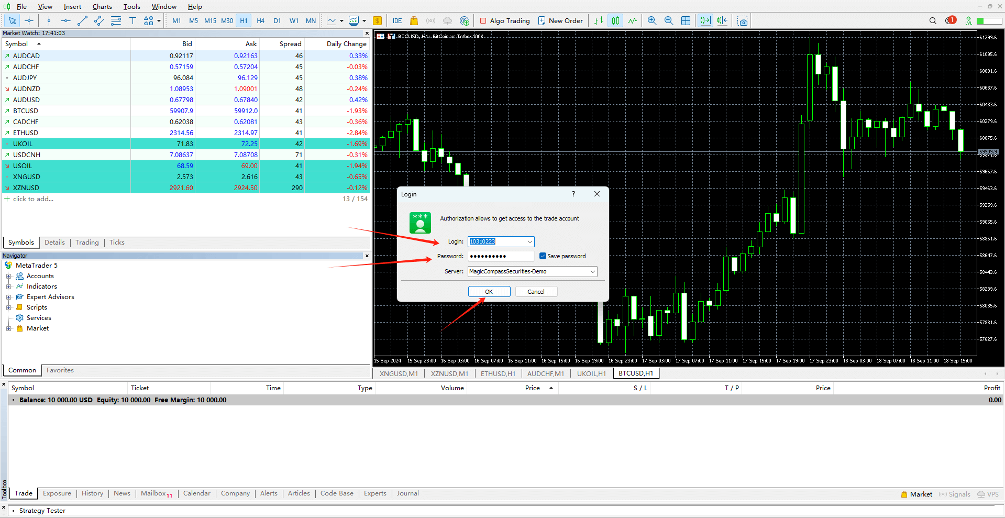
Task: Sort Market Watch by Daily Change
Action: pyautogui.click(x=346, y=44)
